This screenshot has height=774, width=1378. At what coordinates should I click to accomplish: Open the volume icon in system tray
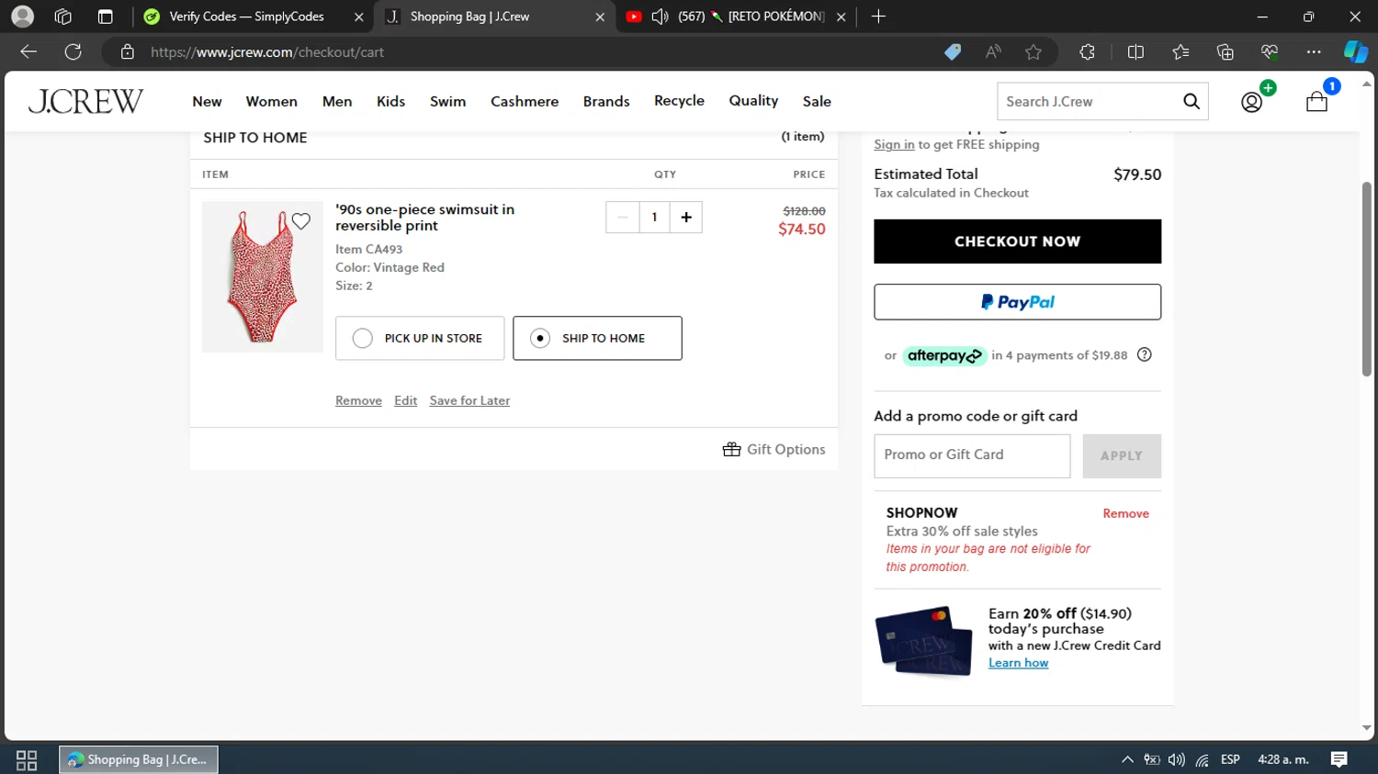coord(1176,759)
